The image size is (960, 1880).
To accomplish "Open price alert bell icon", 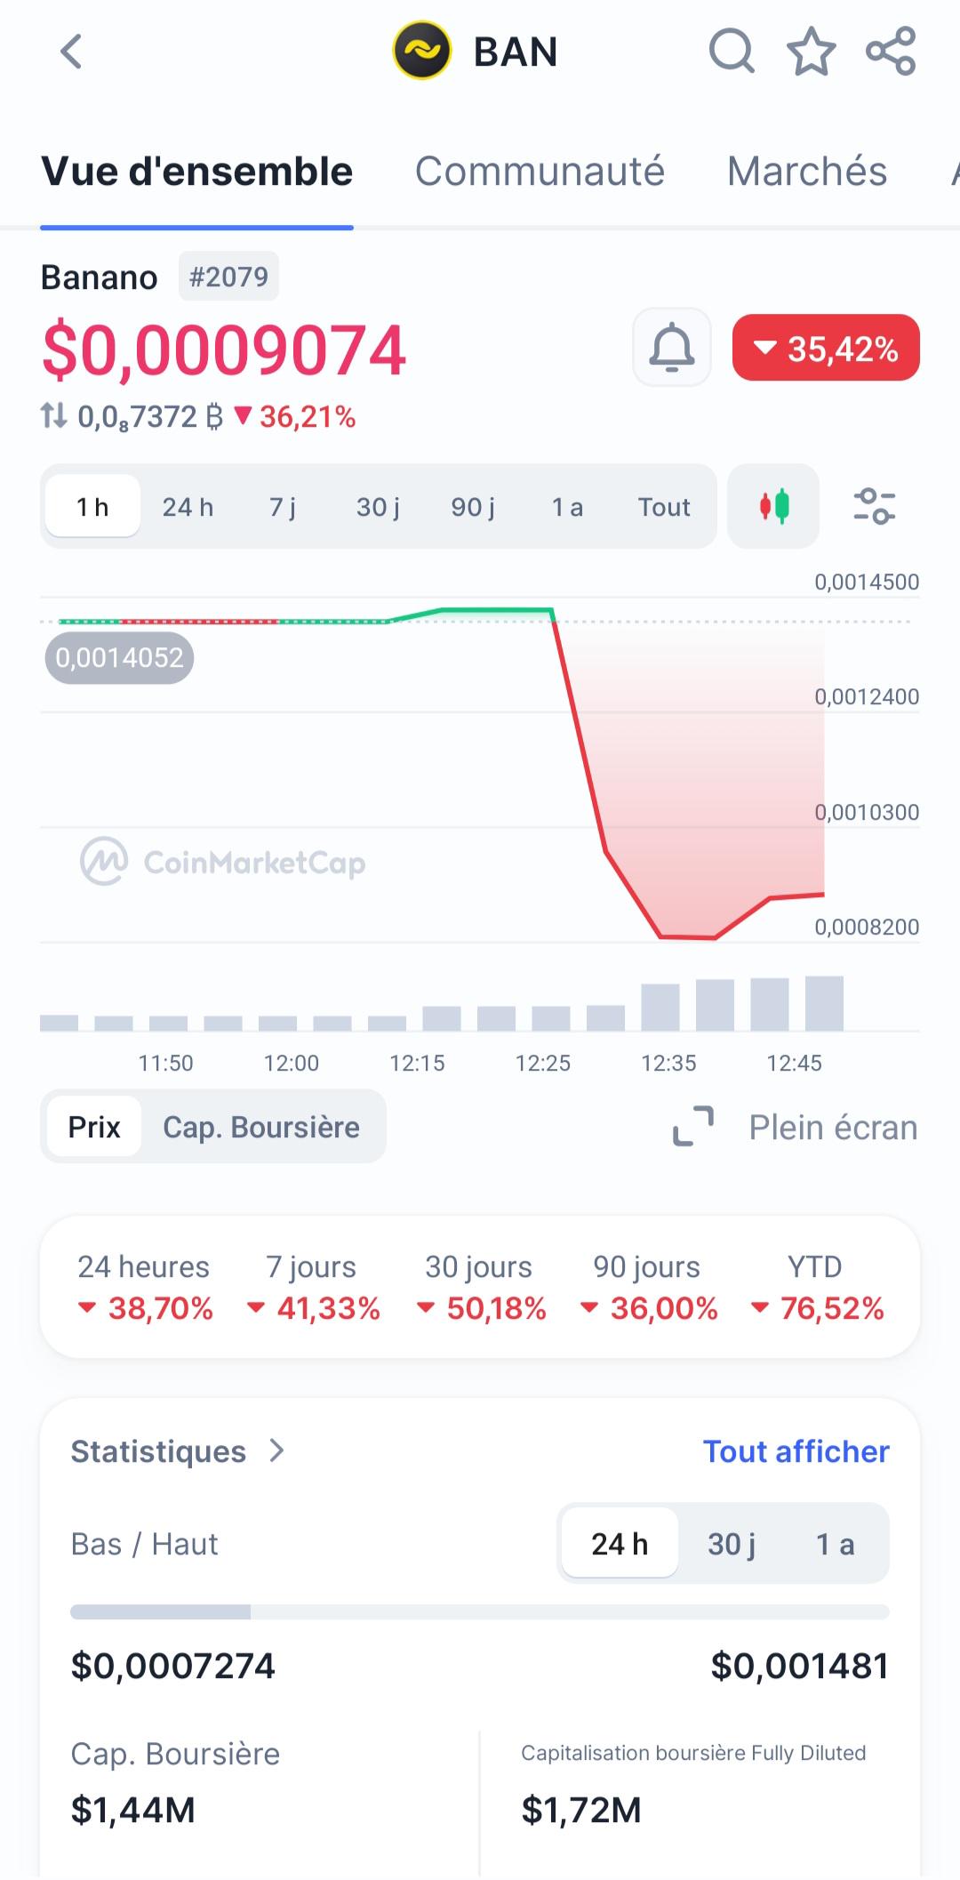I will point(672,348).
